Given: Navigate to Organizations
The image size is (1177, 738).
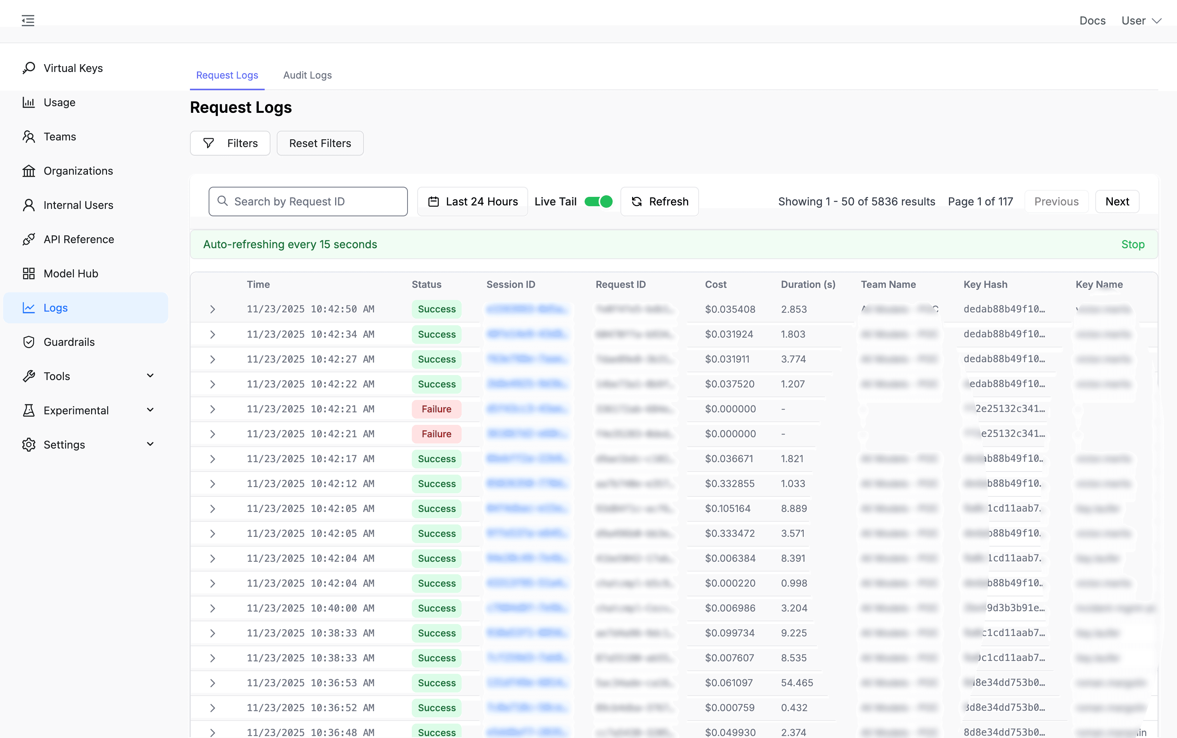Looking at the screenshot, I should 78,170.
